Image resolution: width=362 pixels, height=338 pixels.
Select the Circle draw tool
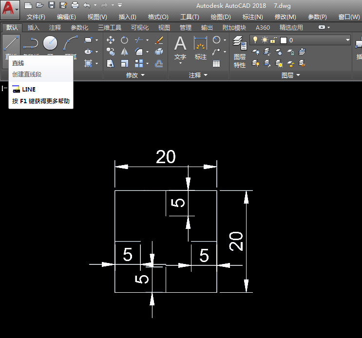tap(50, 43)
